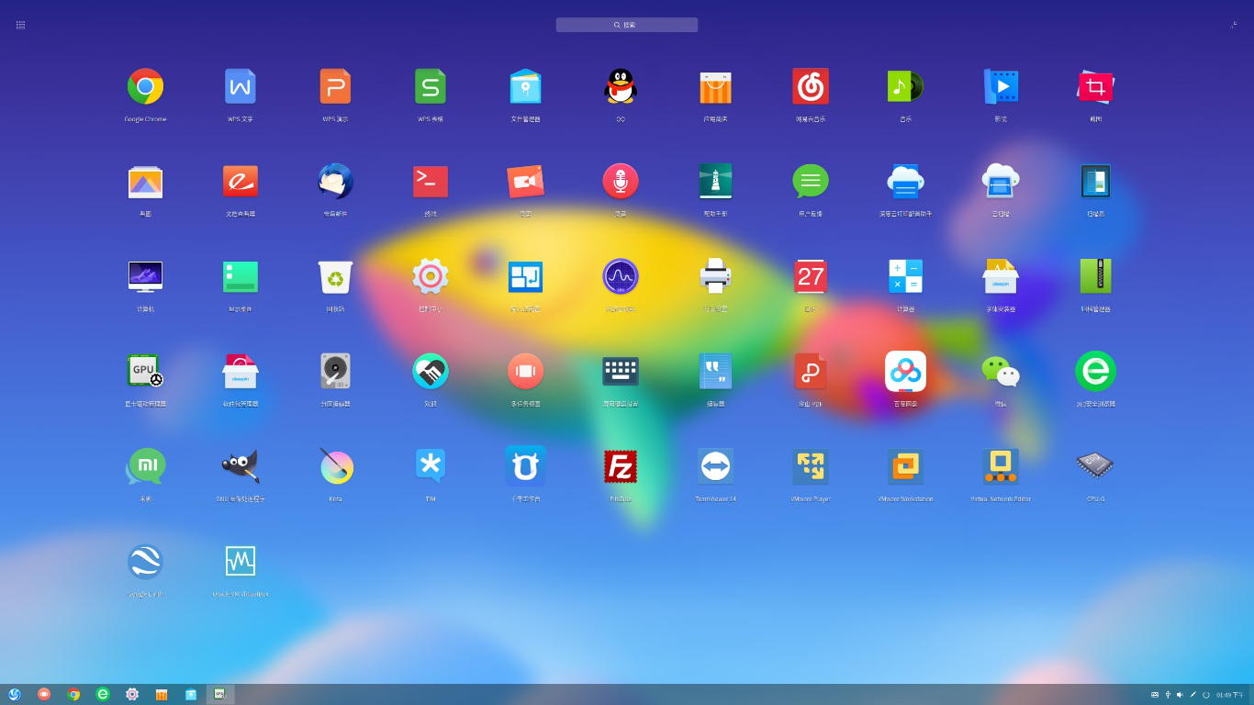Start GIMP image editor
This screenshot has height=705, width=1254.
click(241, 466)
